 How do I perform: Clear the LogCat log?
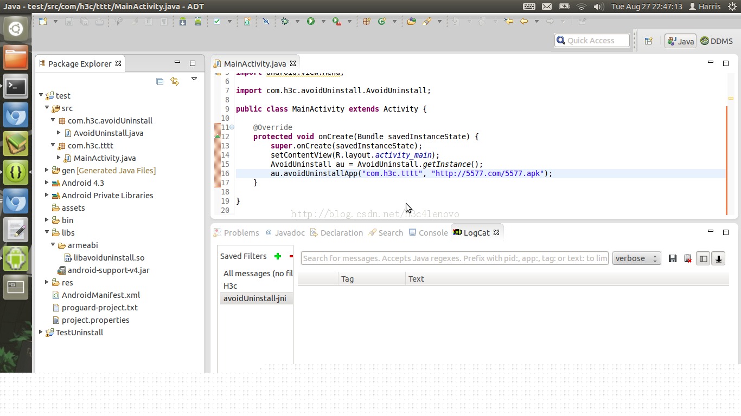coord(688,258)
